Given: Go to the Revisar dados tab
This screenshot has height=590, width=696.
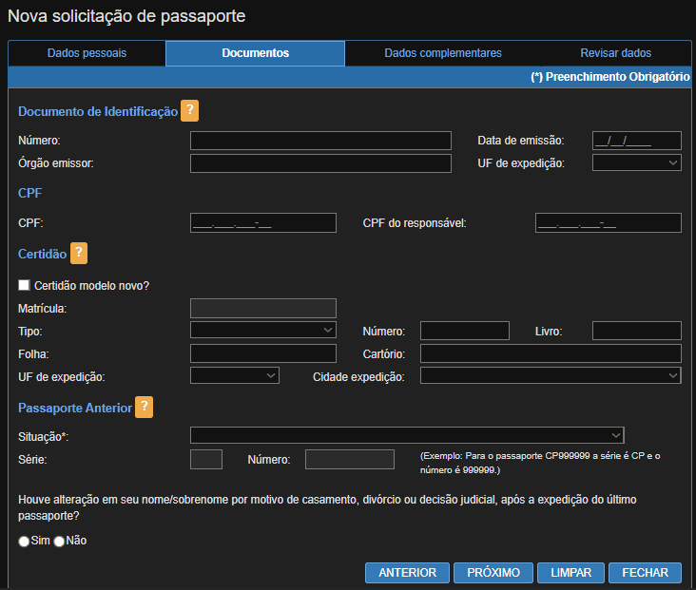Looking at the screenshot, I should tap(615, 53).
